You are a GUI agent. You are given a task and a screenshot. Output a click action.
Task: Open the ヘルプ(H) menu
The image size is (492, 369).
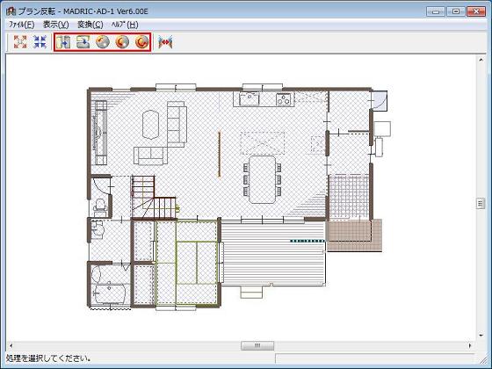[125, 25]
